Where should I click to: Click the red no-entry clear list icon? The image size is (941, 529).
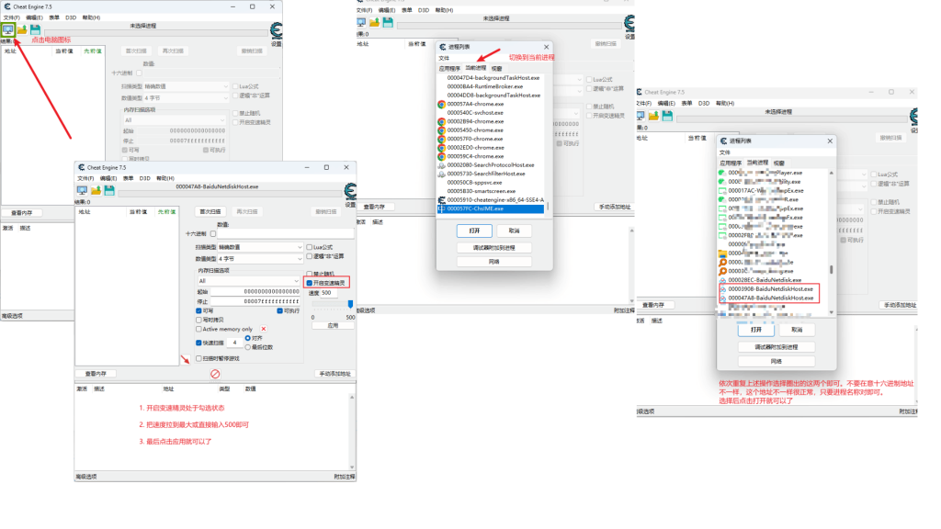click(x=215, y=374)
